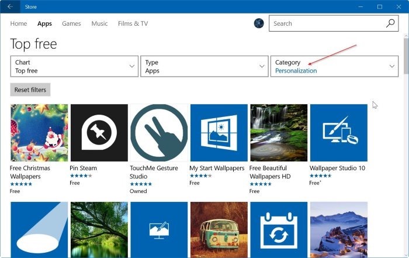Screen dimensions: 409x258
Task: Open the monitor with paintbrush app tile
Action: click(x=159, y=229)
